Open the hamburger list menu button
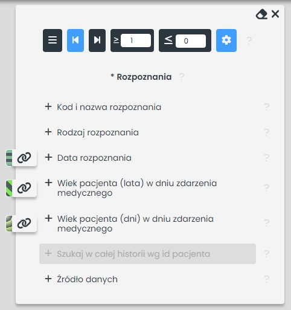 point(53,40)
